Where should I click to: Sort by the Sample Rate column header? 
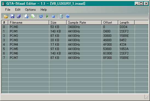[x=84, y=23]
